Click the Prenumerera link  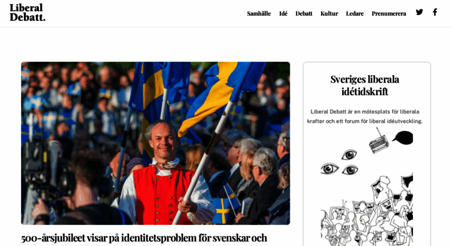point(389,13)
